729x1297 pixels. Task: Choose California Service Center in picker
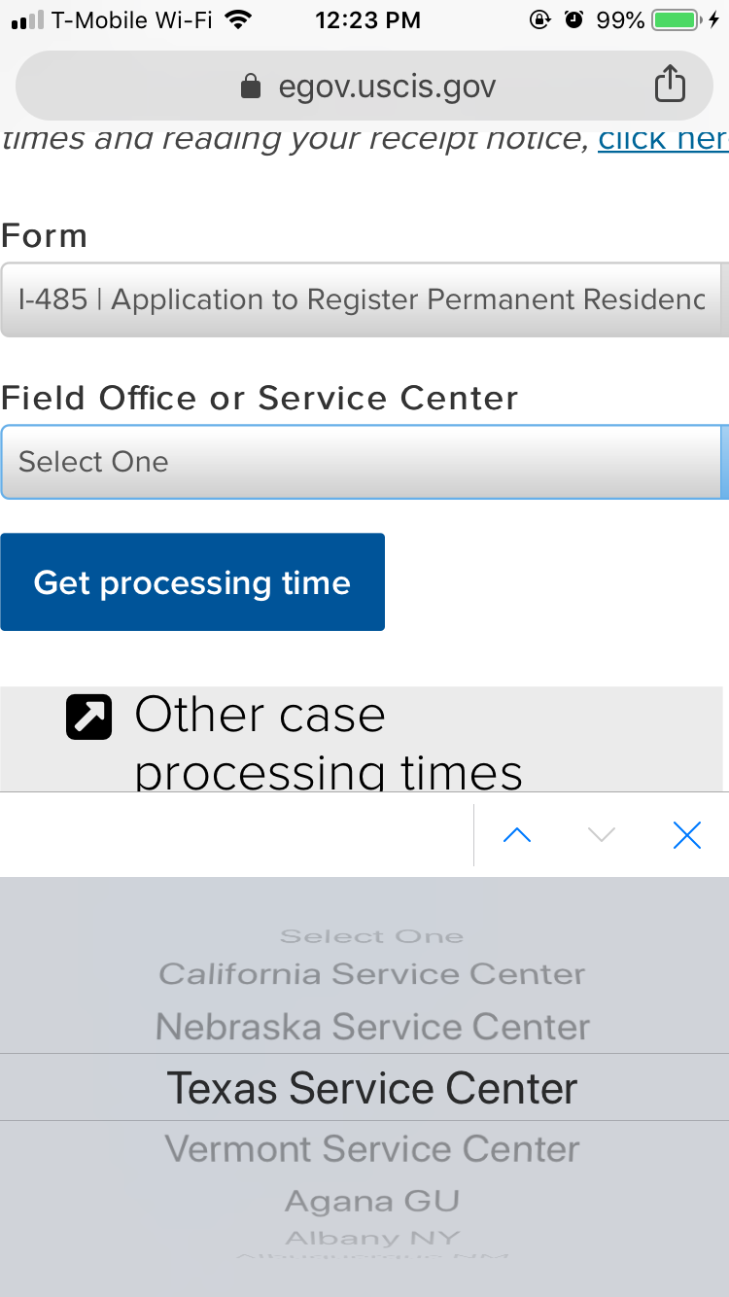click(372, 974)
